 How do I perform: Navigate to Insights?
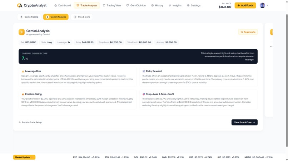point(175,5)
